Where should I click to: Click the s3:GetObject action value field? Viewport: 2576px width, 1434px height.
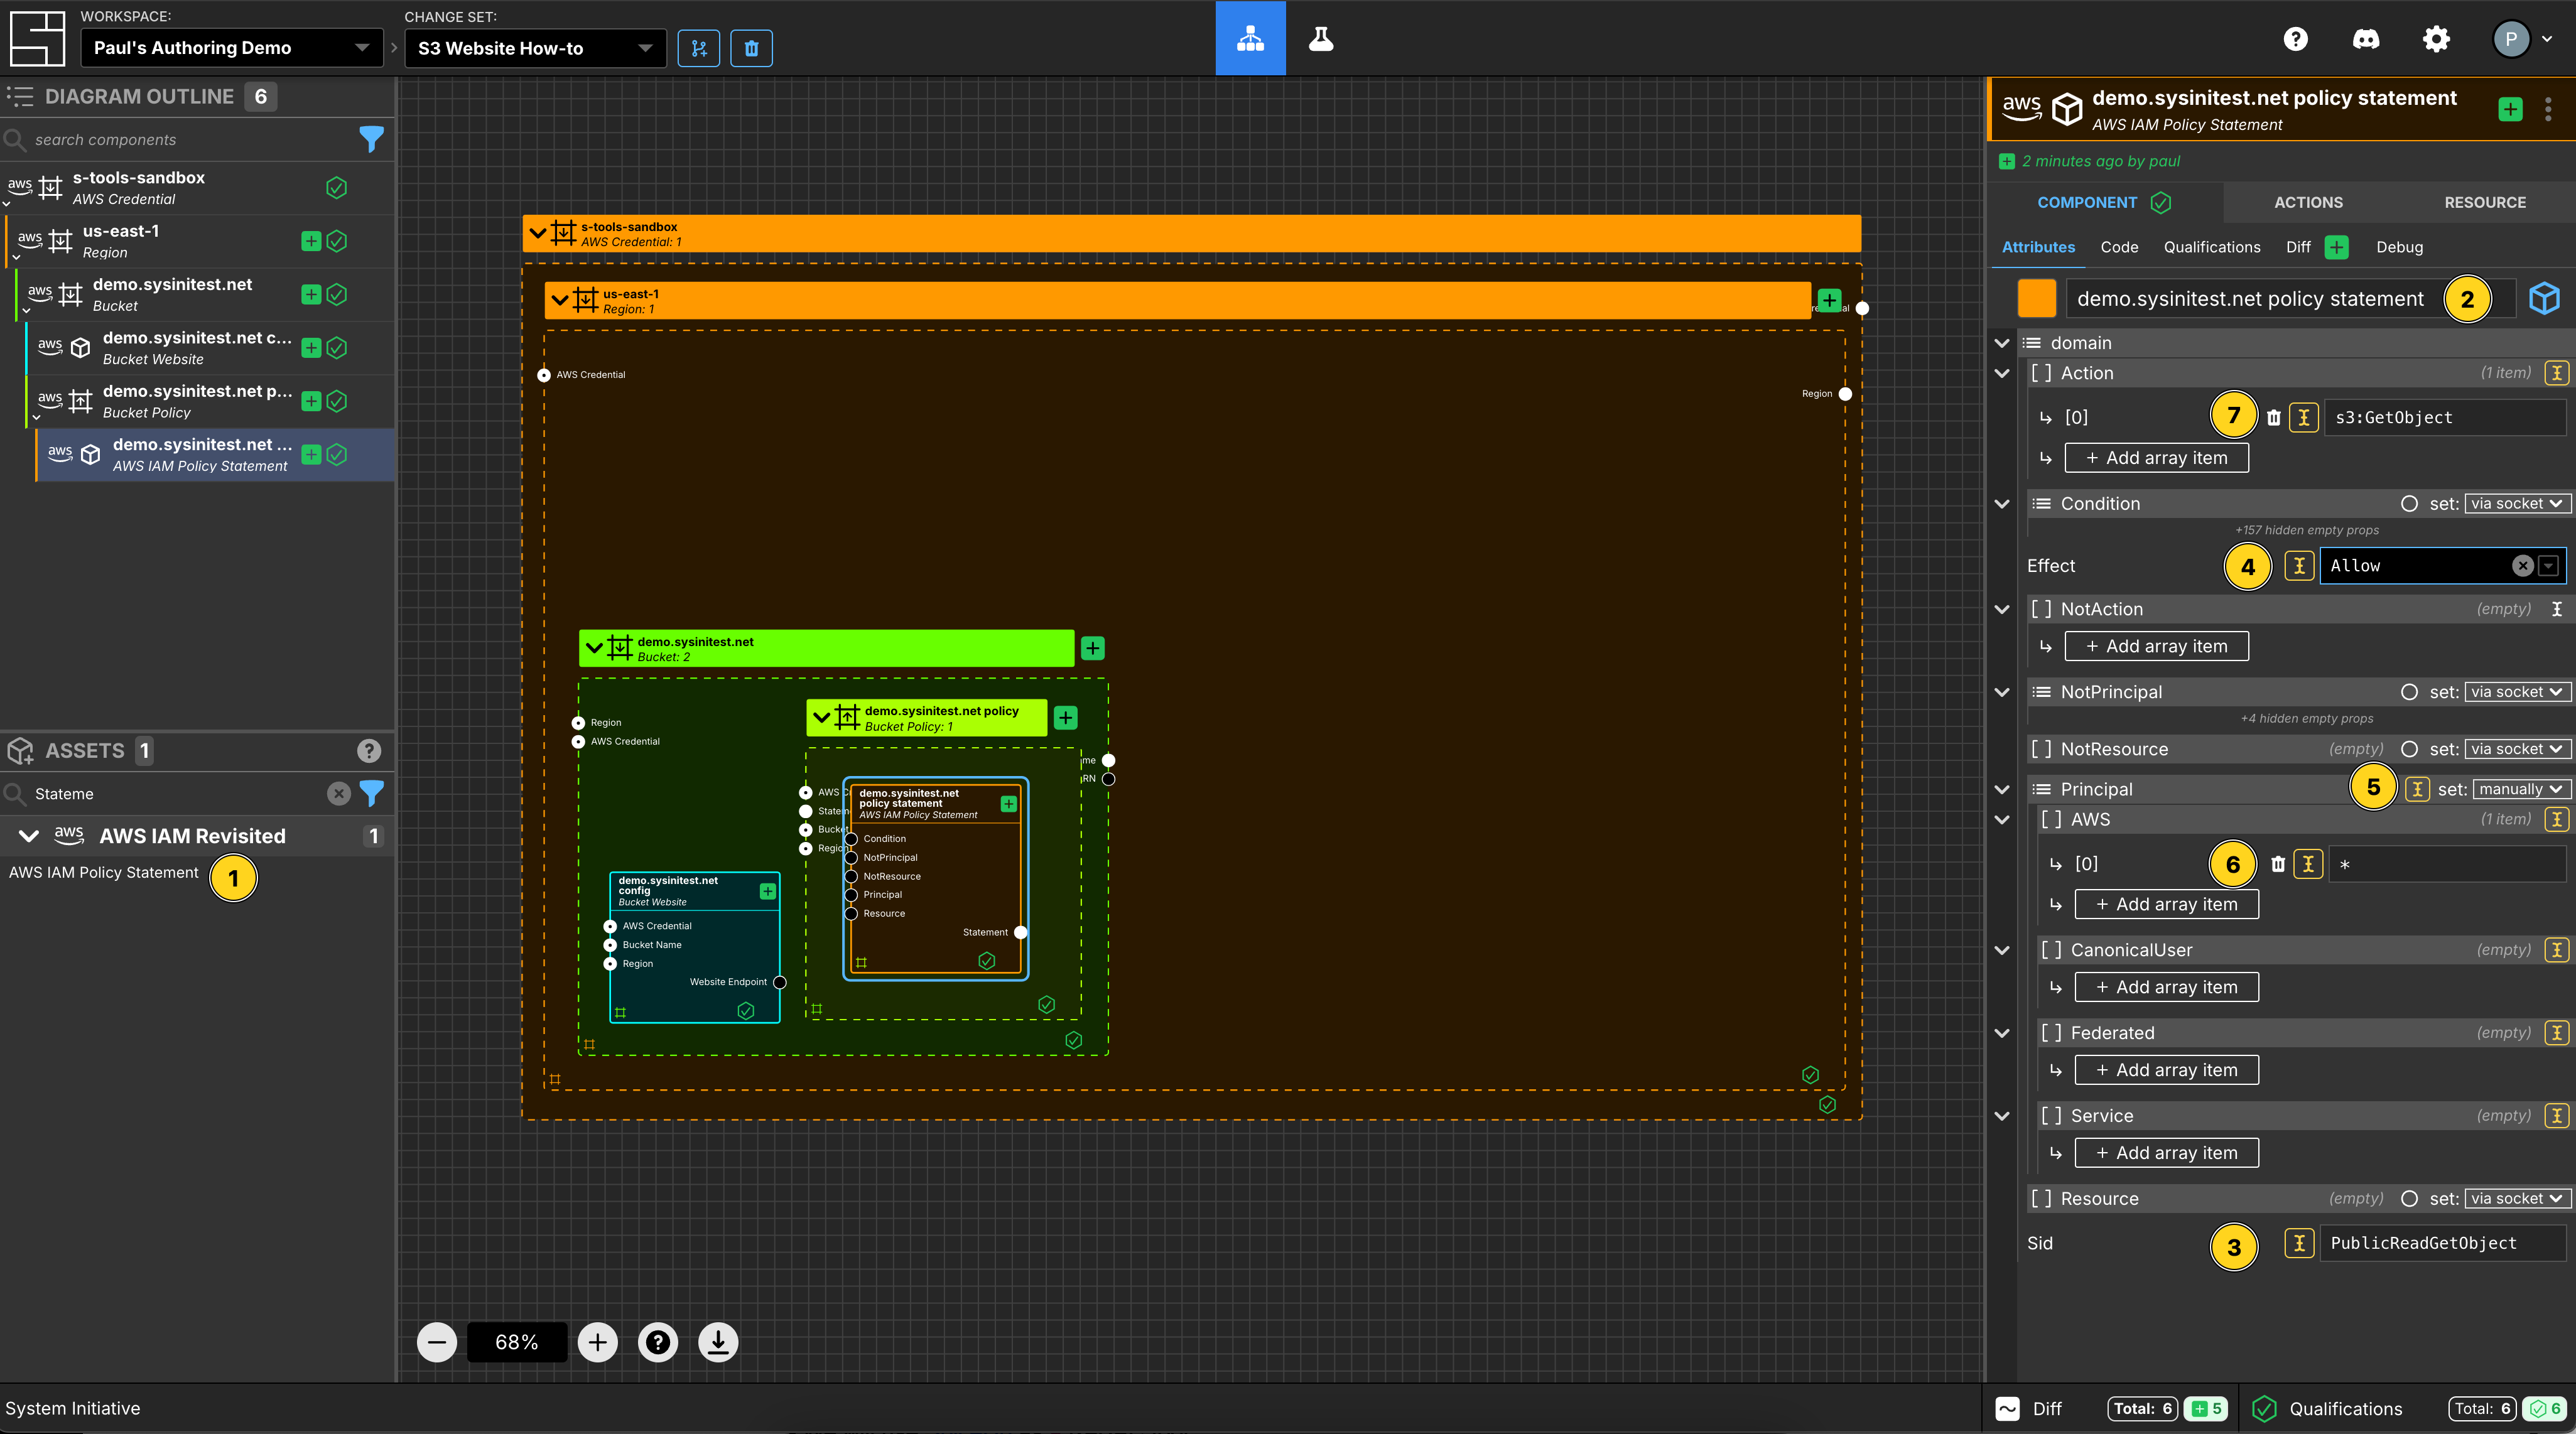click(x=2445, y=417)
